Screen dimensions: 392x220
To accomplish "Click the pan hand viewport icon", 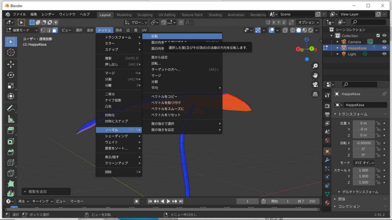I will pyautogui.click(x=315, y=75).
